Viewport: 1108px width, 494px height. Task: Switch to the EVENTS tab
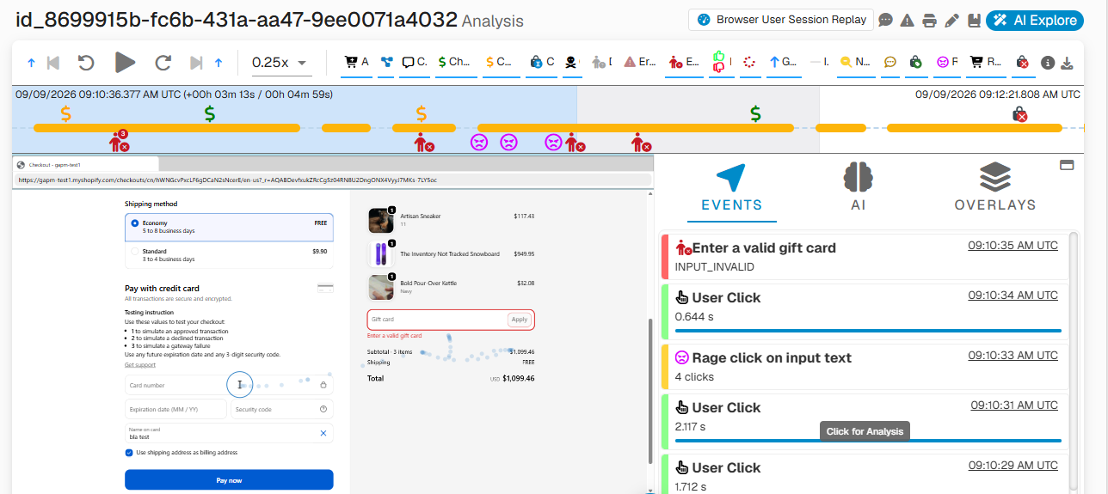(x=731, y=189)
